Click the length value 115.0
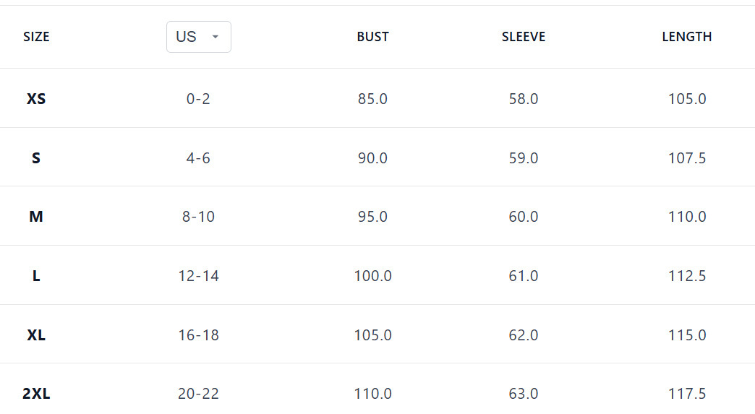 pos(686,335)
